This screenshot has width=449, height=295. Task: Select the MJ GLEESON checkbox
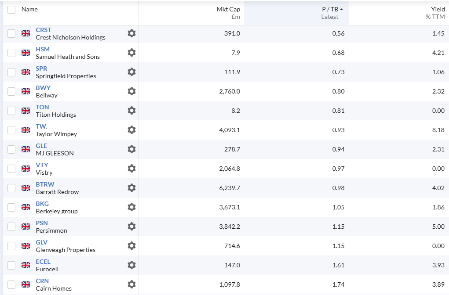(x=11, y=149)
